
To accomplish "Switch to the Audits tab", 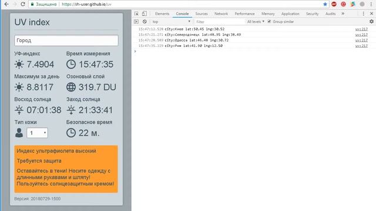I will click(x=330, y=13).
